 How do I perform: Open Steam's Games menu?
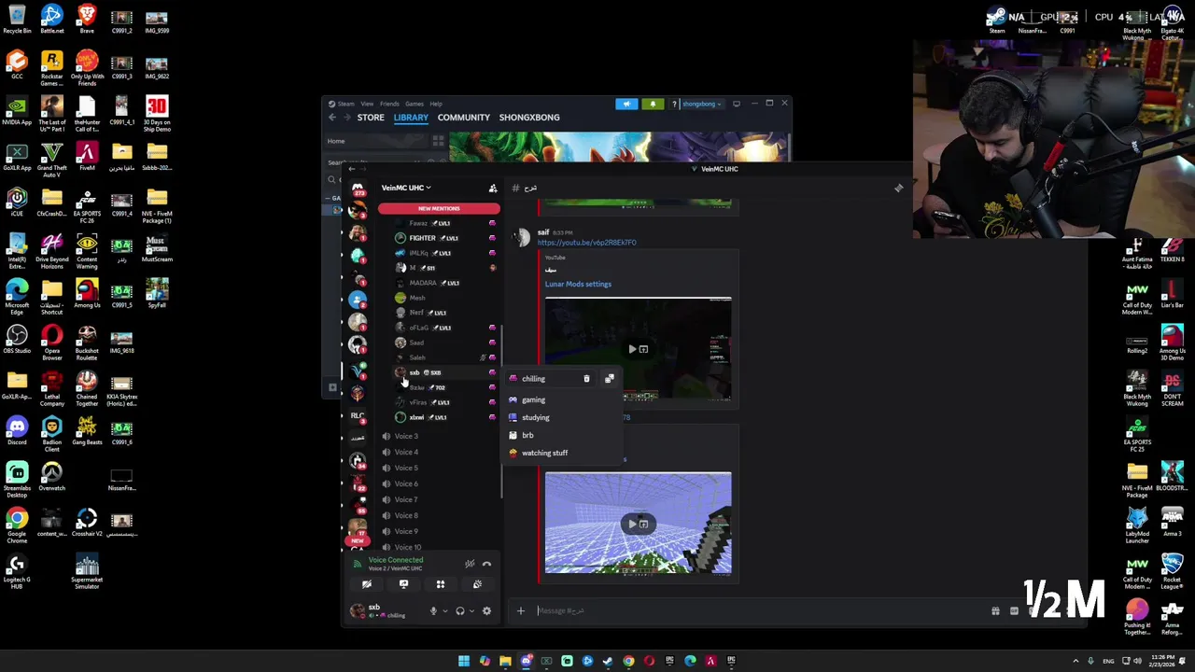pyautogui.click(x=415, y=104)
